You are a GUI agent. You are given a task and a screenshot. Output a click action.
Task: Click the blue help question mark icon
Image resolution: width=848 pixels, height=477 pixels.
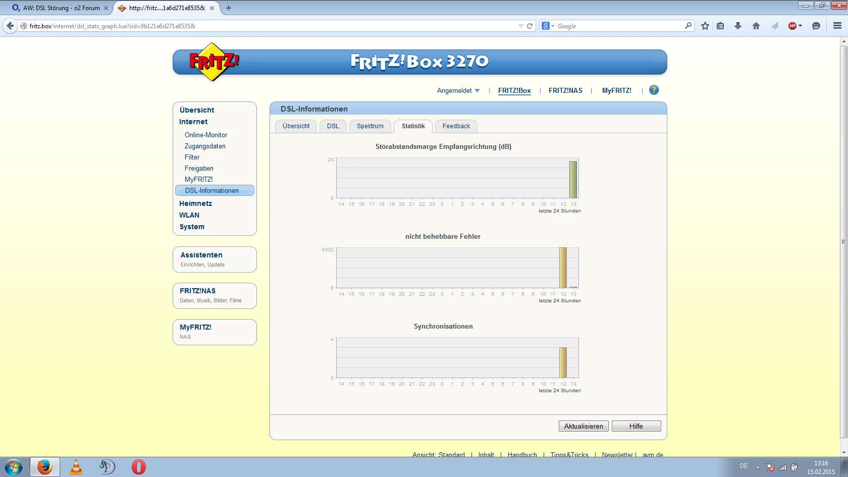(x=654, y=90)
